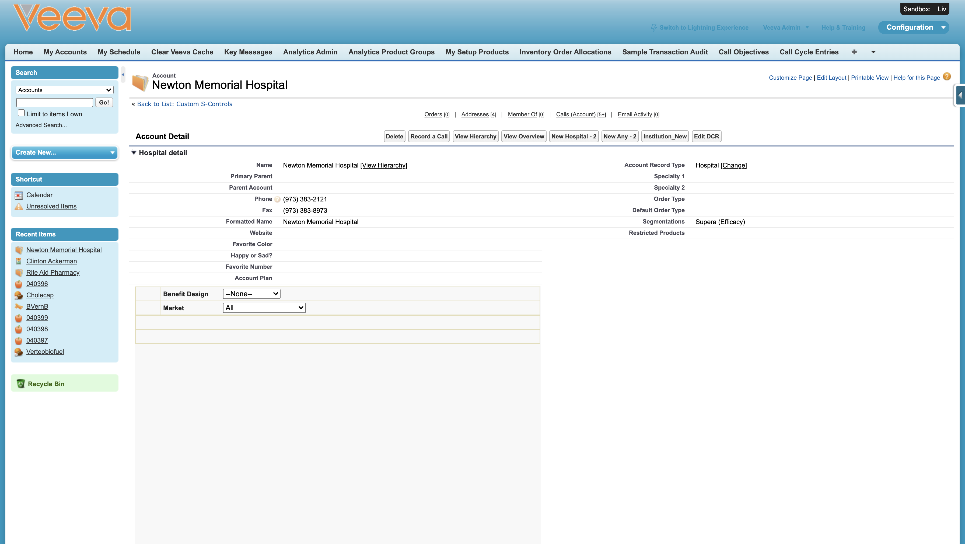Viewport: 965px width, 544px height.
Task: Collapse the sidebar with the arrow handle
Action: [123, 75]
